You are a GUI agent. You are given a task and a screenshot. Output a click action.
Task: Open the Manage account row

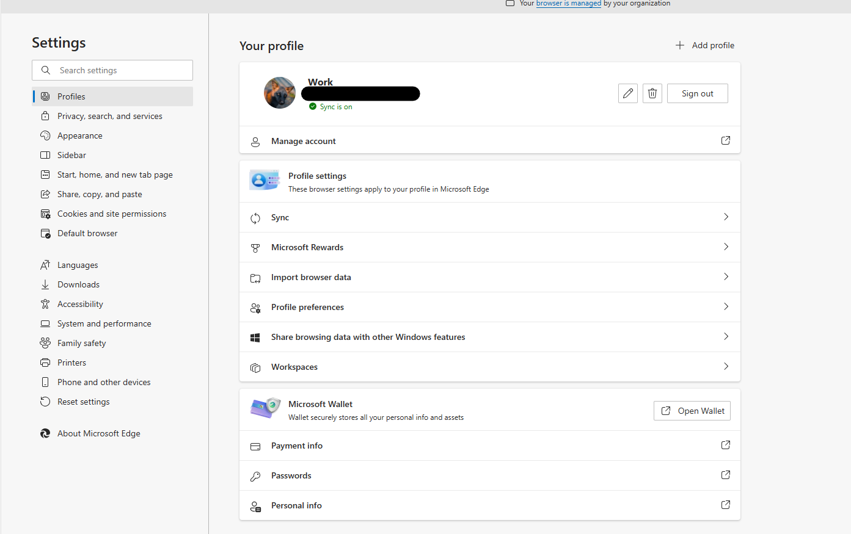(x=490, y=141)
